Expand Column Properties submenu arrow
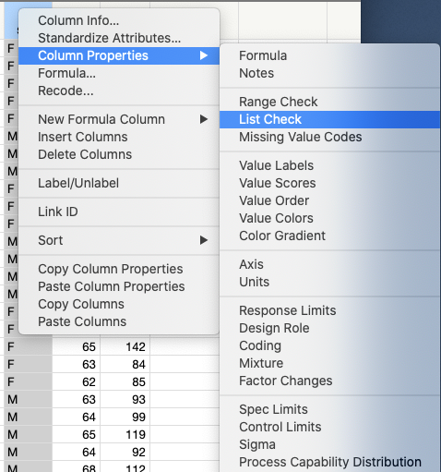Image resolution: width=441 pixels, height=472 pixels. point(203,55)
